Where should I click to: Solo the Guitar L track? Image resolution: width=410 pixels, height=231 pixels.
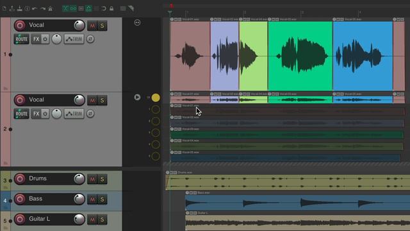point(102,219)
